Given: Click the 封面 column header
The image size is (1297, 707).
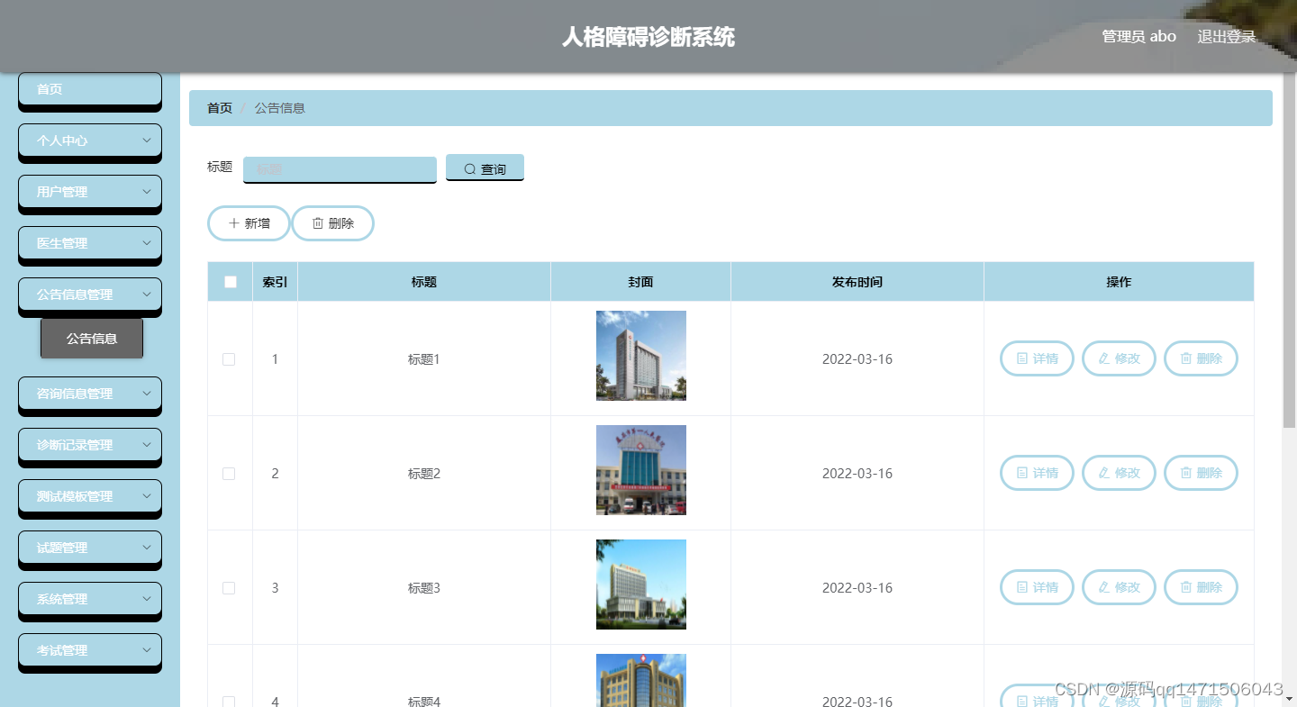Looking at the screenshot, I should (x=640, y=282).
